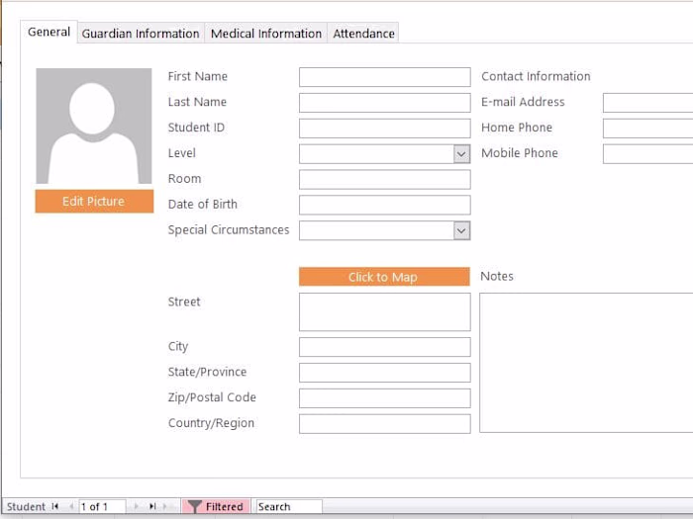Screen dimensions: 693x519
Task: Click the Edit Picture button
Action: coord(94,202)
